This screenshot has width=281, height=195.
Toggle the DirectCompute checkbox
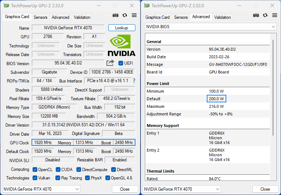point(79,170)
